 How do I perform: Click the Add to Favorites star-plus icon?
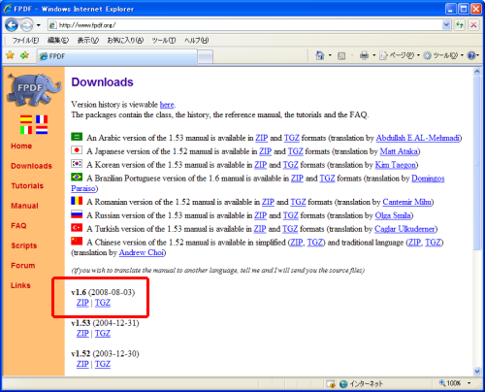(24, 55)
